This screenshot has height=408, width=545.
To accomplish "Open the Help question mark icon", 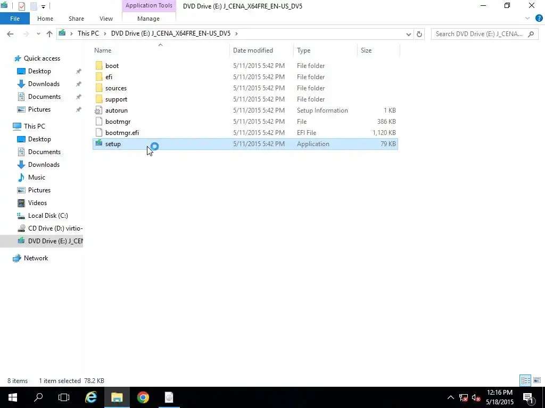I will pos(539,19).
